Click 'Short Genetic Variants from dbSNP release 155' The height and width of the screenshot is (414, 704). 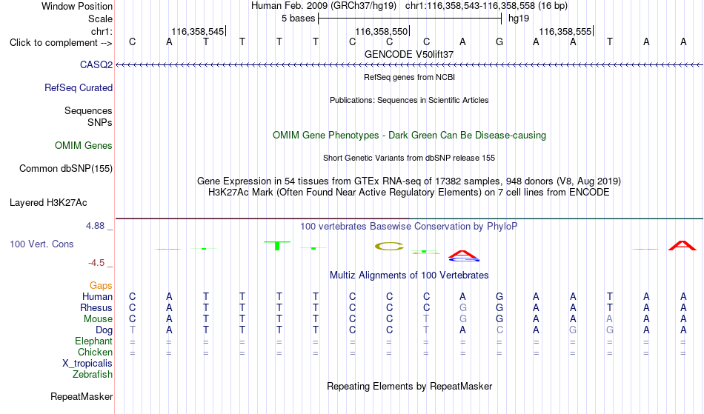click(x=409, y=158)
